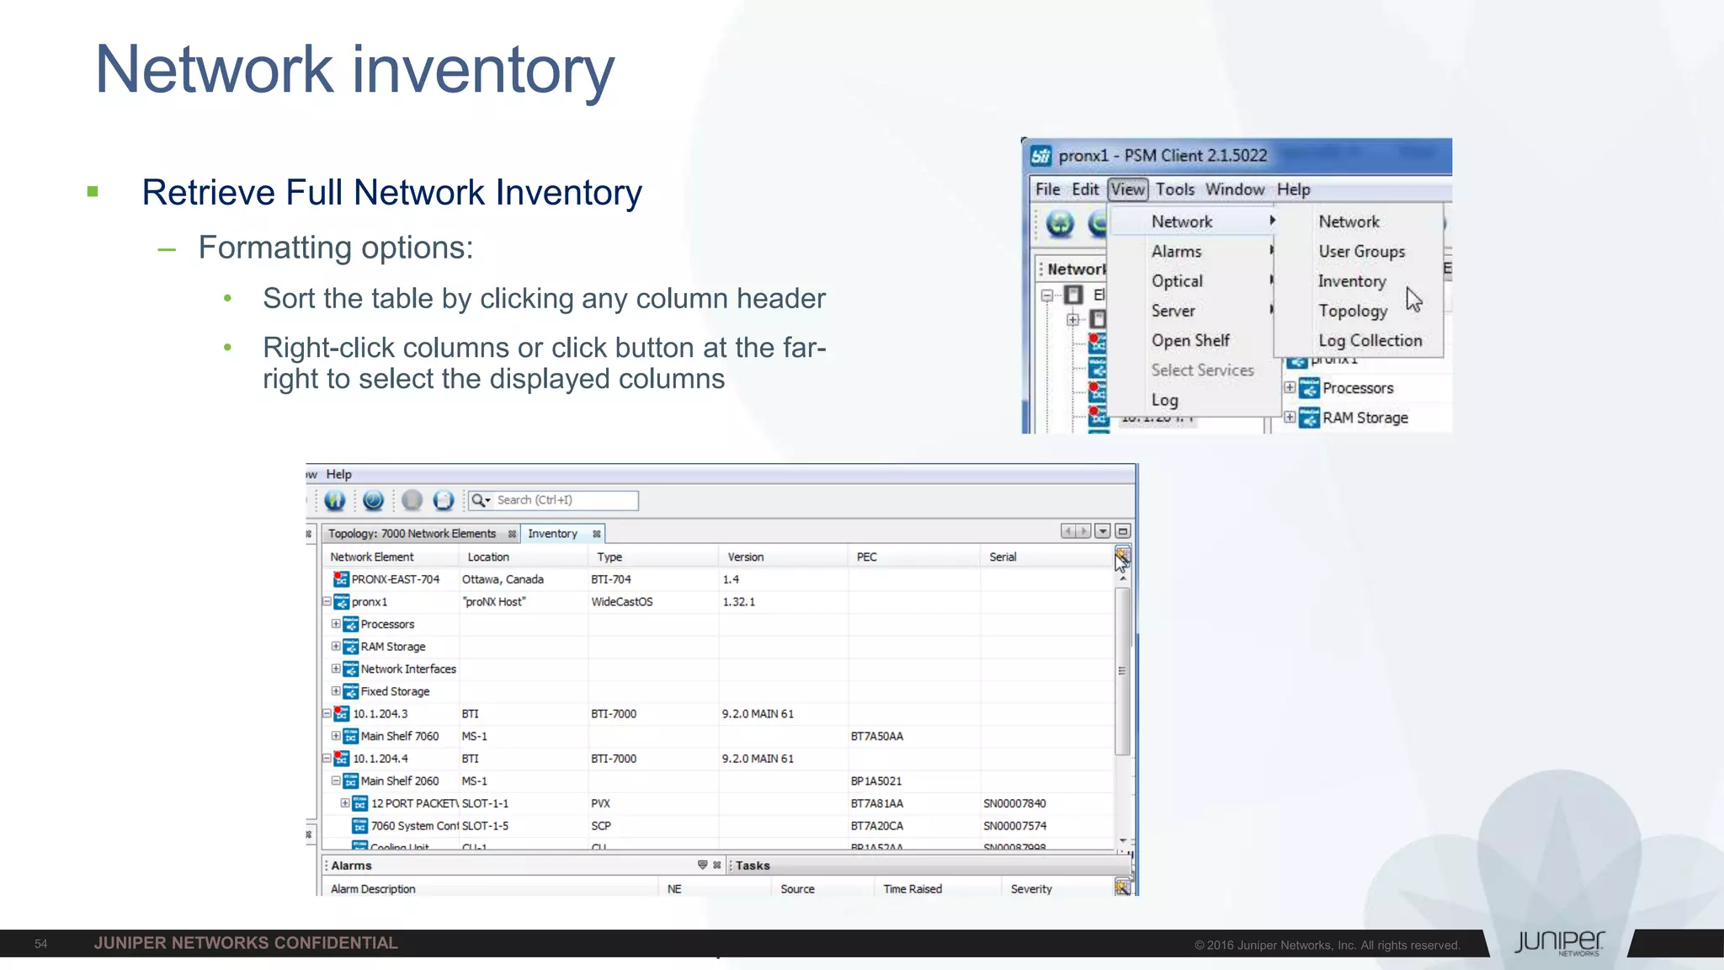Maximize the Inventory editor panel
The width and height of the screenshot is (1724, 970).
(1123, 531)
